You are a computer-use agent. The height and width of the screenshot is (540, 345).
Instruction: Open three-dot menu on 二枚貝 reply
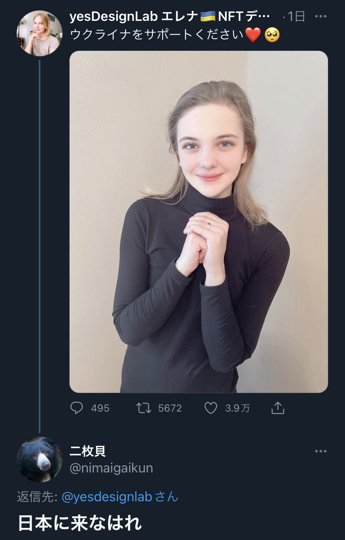click(x=320, y=451)
